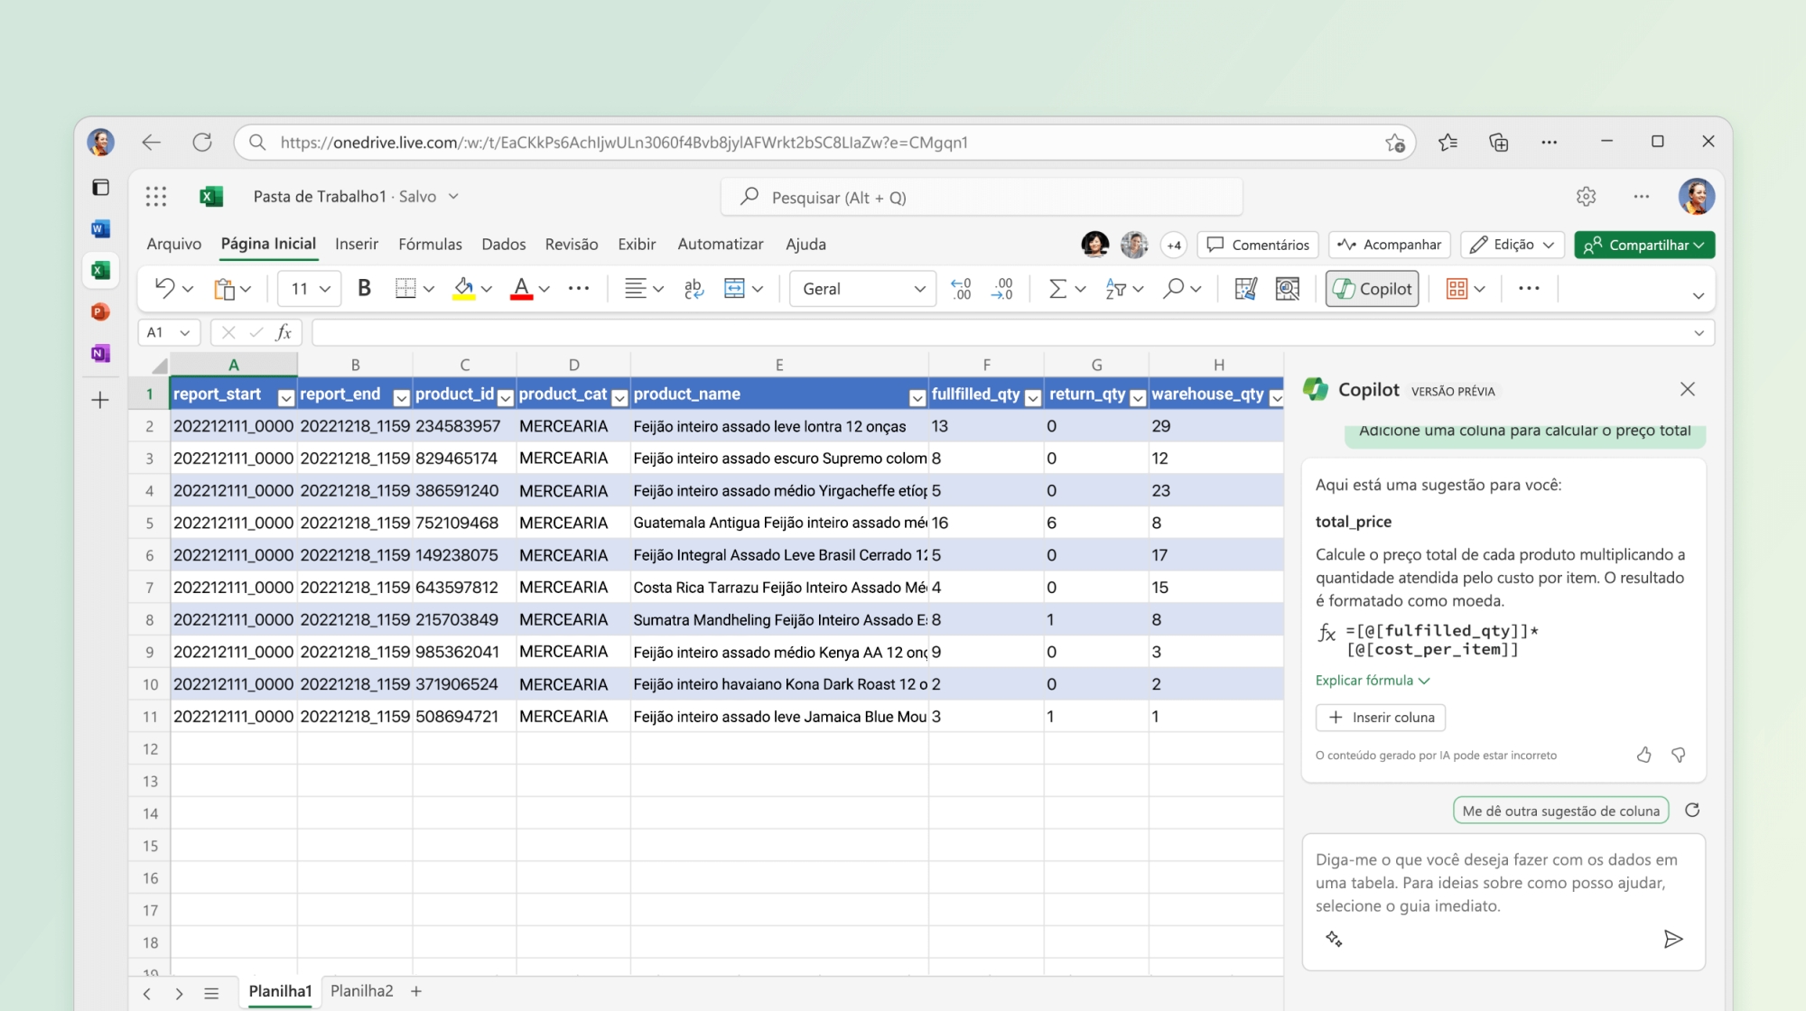This screenshot has width=1806, height=1011.
Task: Expand the Explicar fórmula section
Action: [x=1372, y=681]
